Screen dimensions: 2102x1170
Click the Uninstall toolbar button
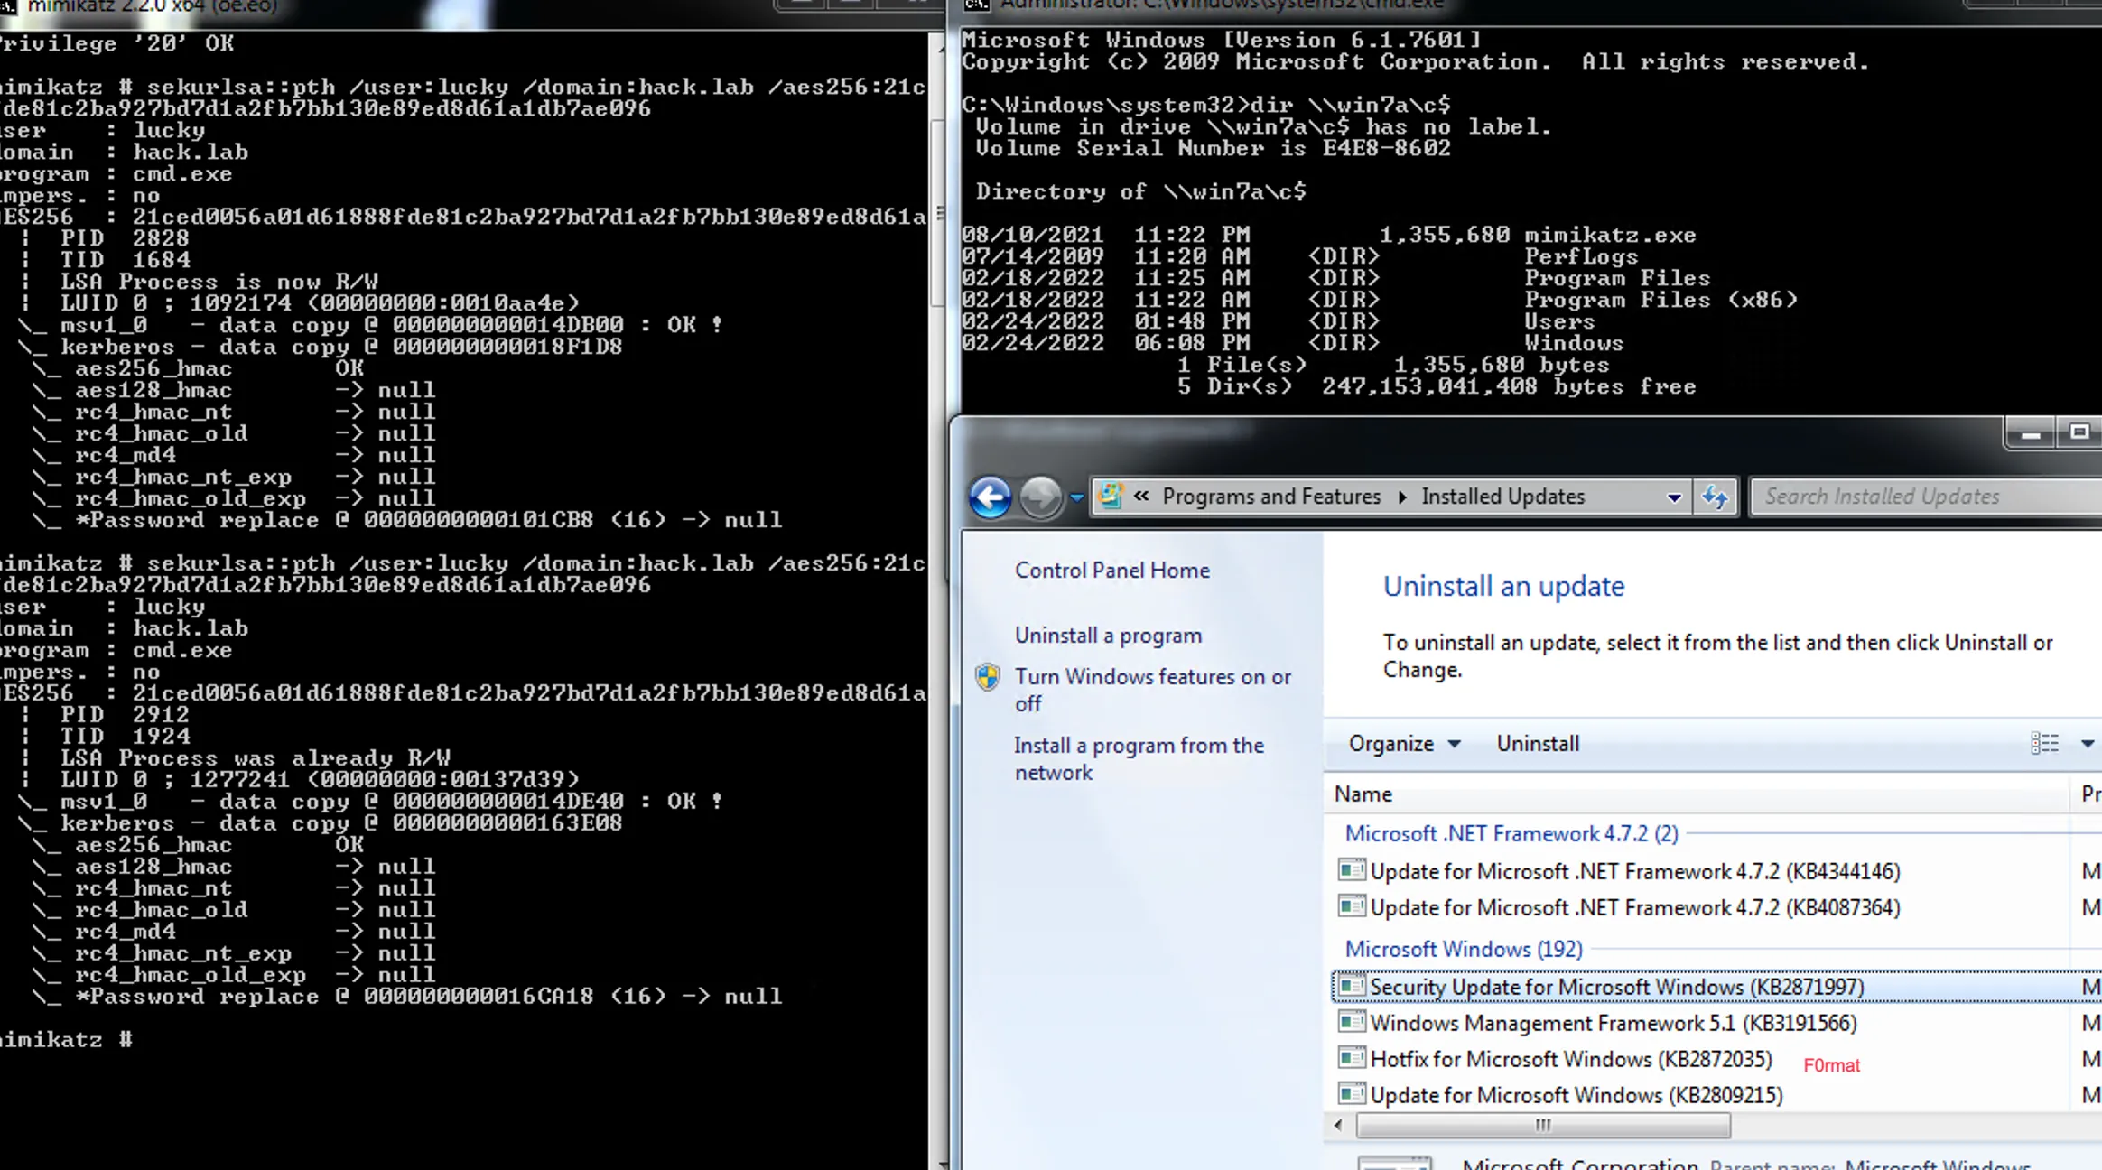pos(1537,744)
